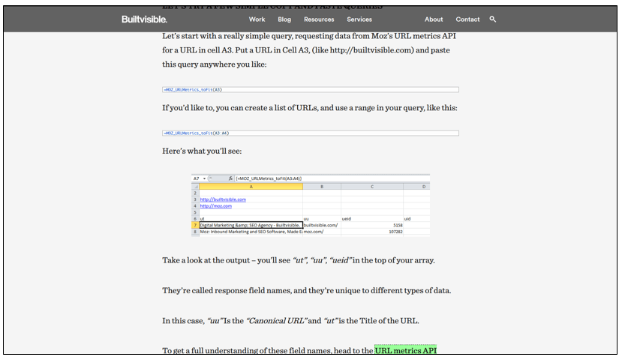The height and width of the screenshot is (360, 622).
Task: Click the Excel spreadsheet screenshot image
Action: click(x=311, y=205)
